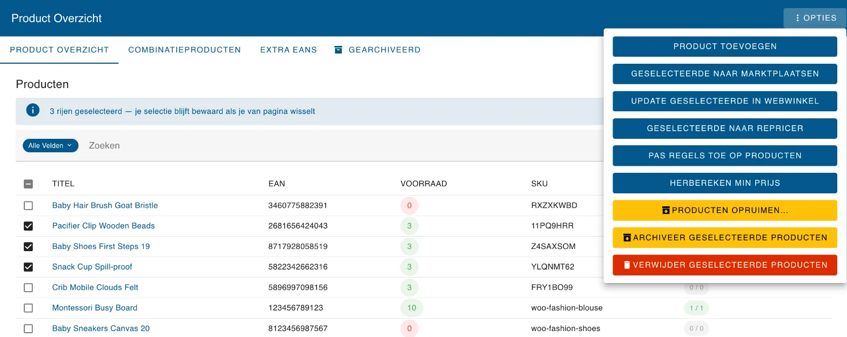Click stock badge 10 for Montessori Busy Board
The image size is (847, 337).
click(412, 308)
